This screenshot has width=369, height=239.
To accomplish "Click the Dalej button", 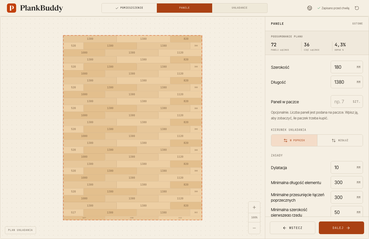I will point(341,228).
